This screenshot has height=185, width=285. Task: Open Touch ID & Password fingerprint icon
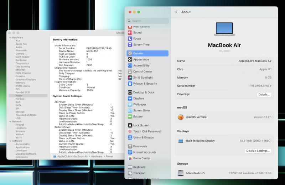130,131
